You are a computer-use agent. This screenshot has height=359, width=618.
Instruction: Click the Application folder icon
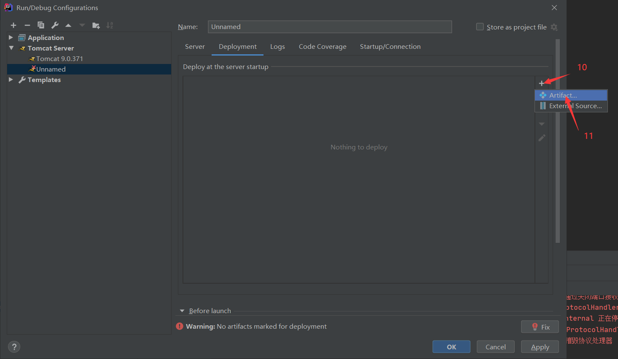point(22,37)
